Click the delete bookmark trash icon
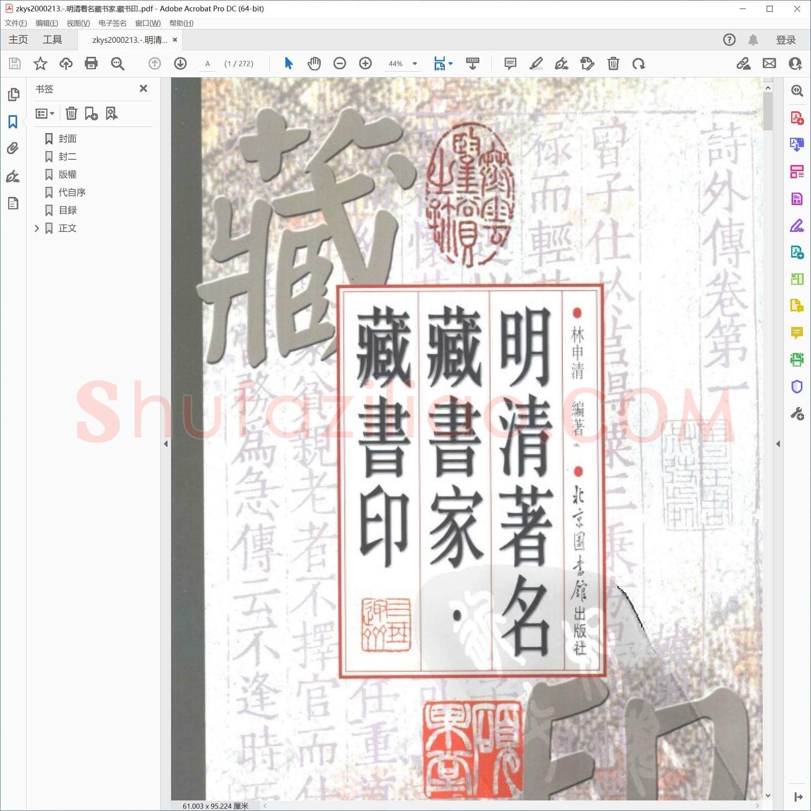Screen dimensions: 811x811 (x=71, y=114)
